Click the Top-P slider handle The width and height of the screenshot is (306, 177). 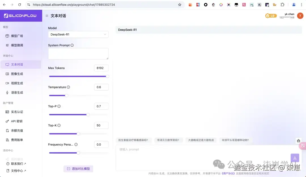(88, 115)
